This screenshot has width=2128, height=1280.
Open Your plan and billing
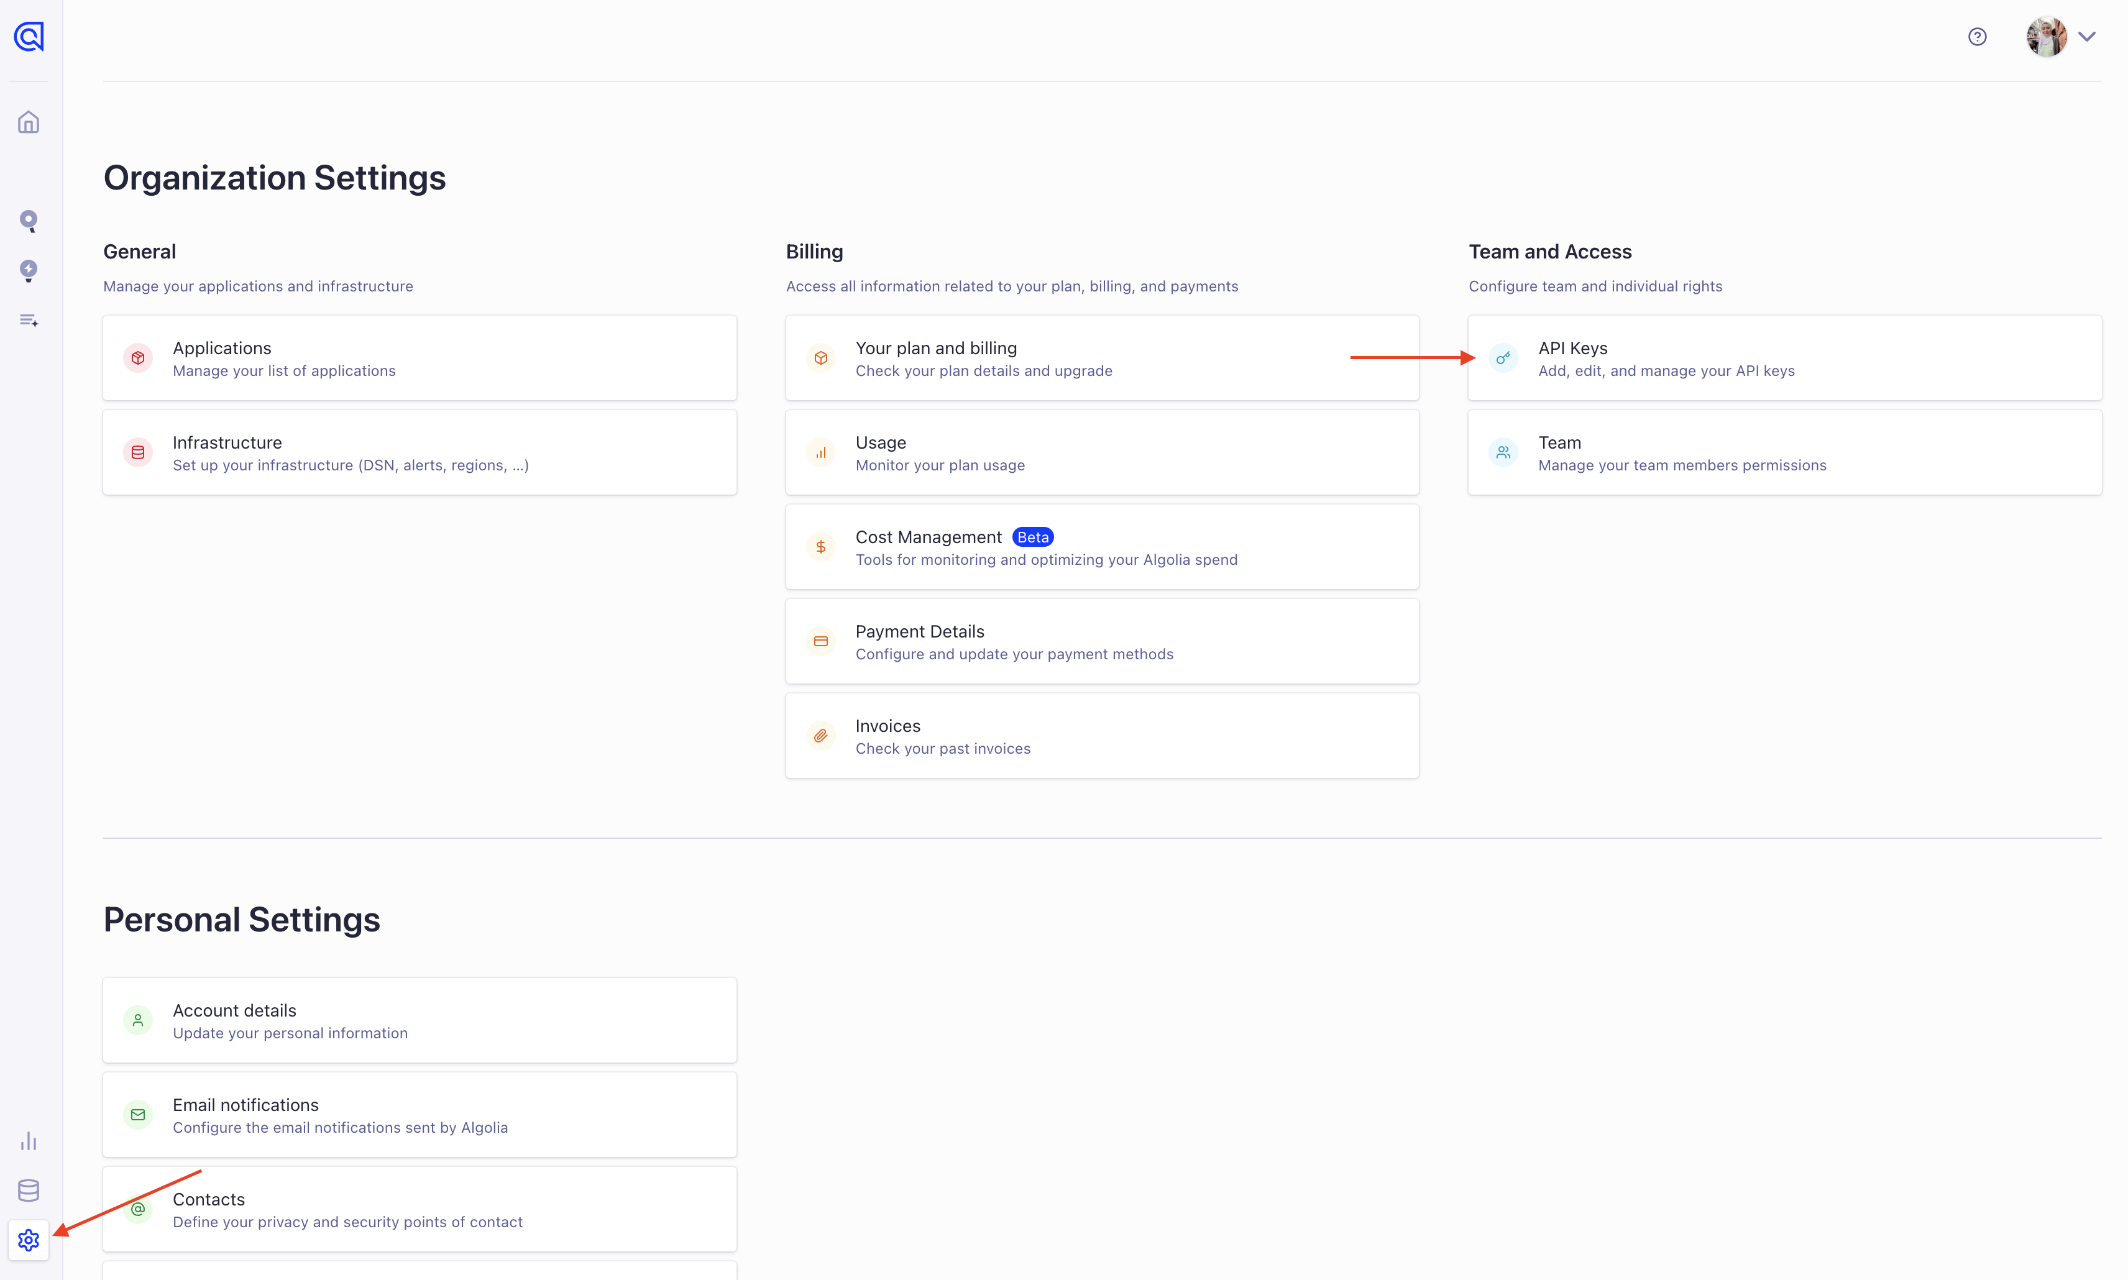1101,357
